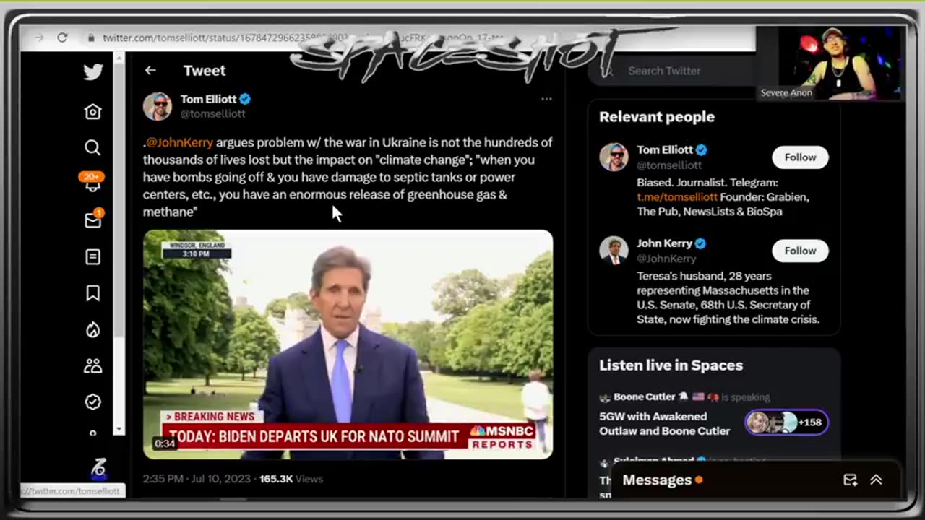
Task: Expand Messages drawer with double chevron
Action: (x=876, y=480)
